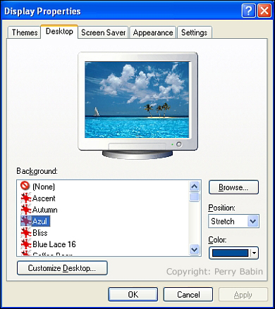Click the Customize Desktop... button
The width and height of the screenshot is (275, 309).
coord(62,268)
